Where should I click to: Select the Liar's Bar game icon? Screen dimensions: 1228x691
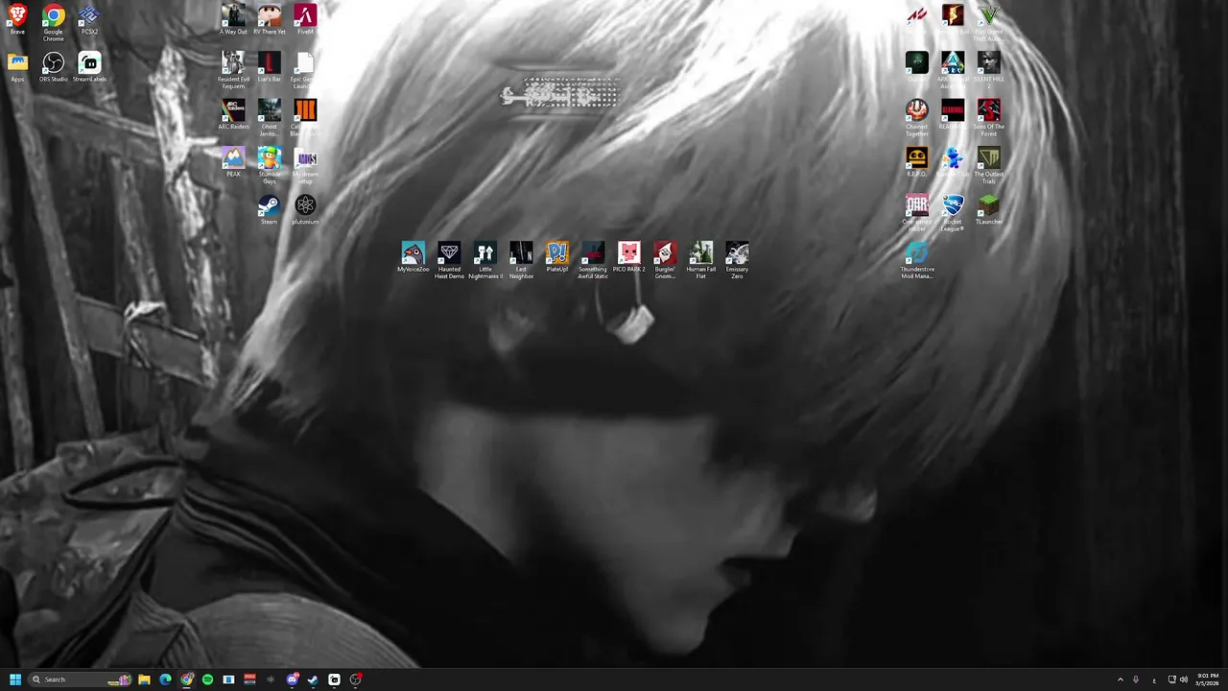[270, 67]
